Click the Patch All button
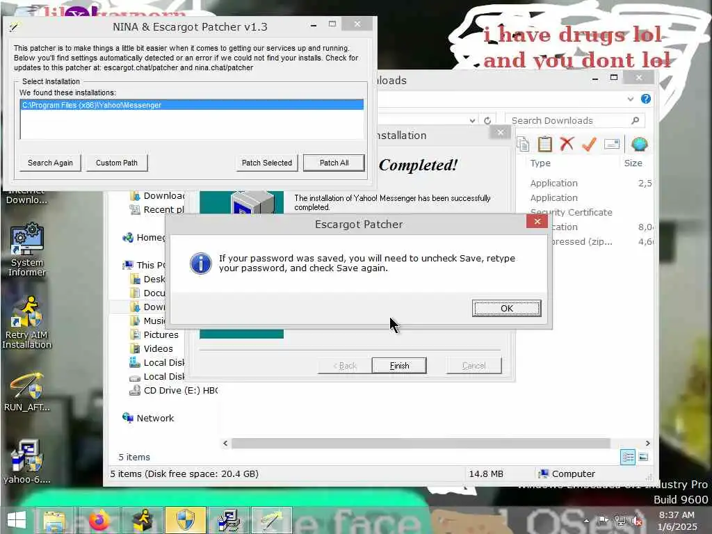The height and width of the screenshot is (534, 712). [334, 163]
